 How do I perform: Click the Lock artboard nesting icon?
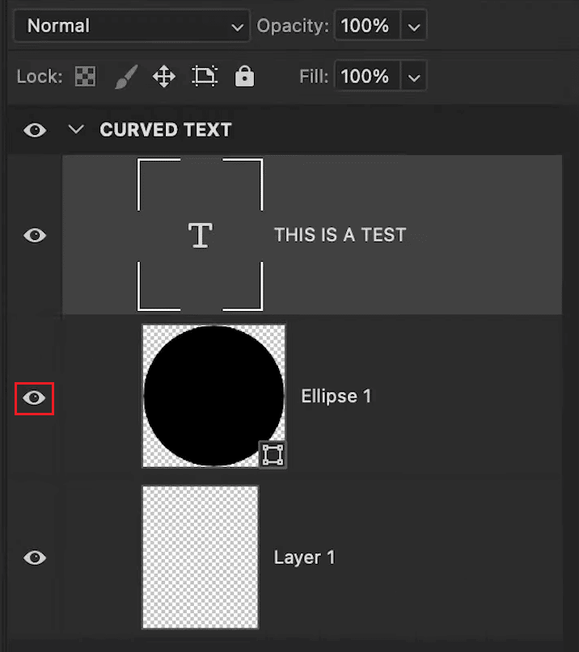tap(205, 76)
